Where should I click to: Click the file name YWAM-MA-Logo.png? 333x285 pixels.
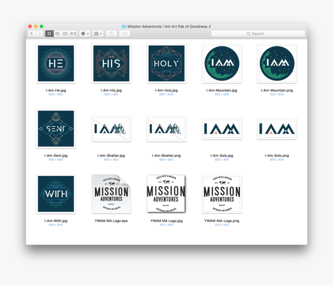[x=222, y=221]
